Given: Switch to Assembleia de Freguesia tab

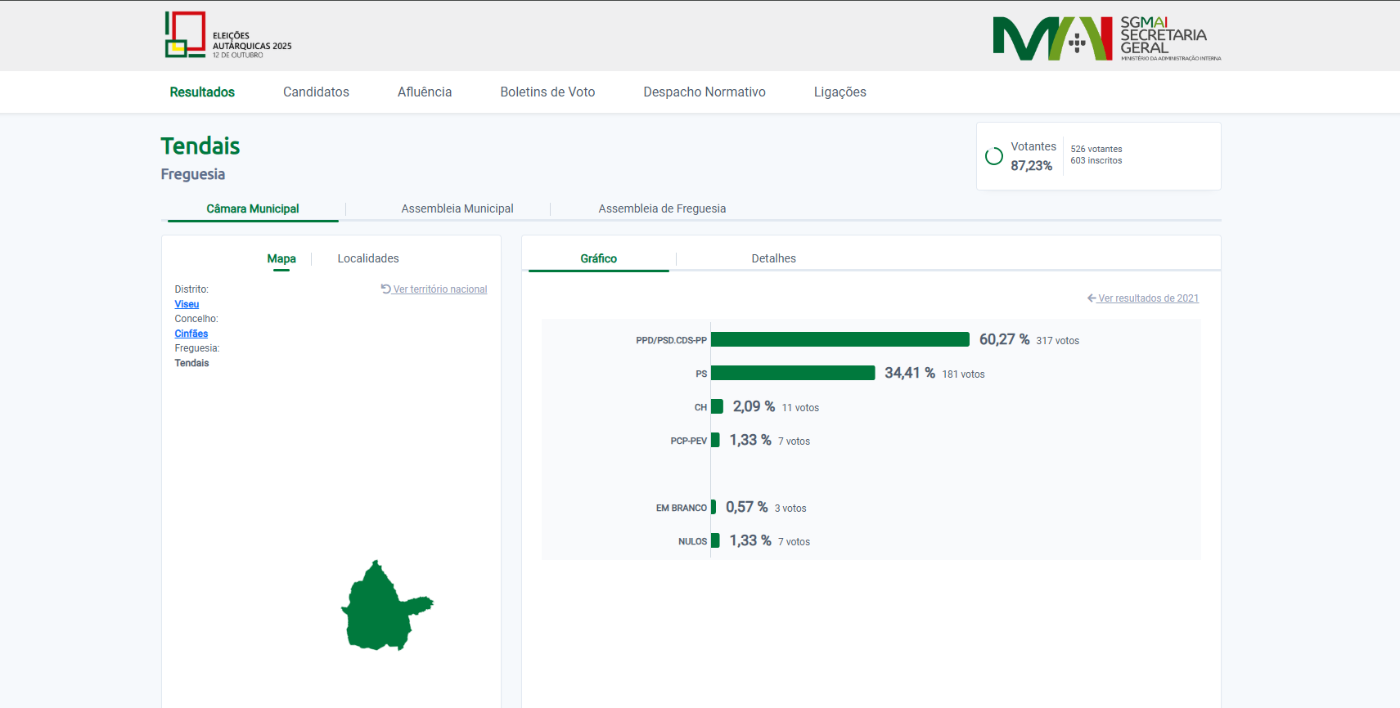Looking at the screenshot, I should click(661, 209).
